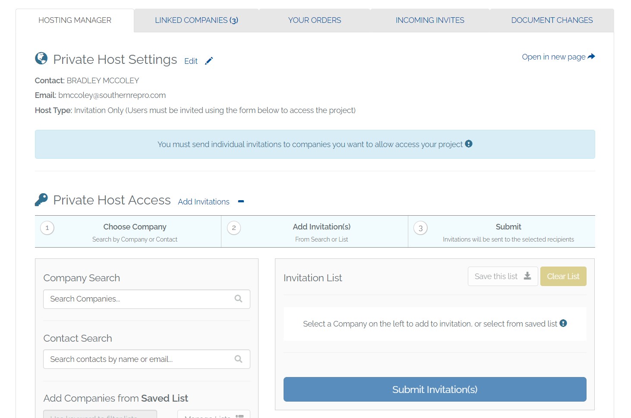Open the Add Invitations link
631x418 pixels.
[x=204, y=202]
